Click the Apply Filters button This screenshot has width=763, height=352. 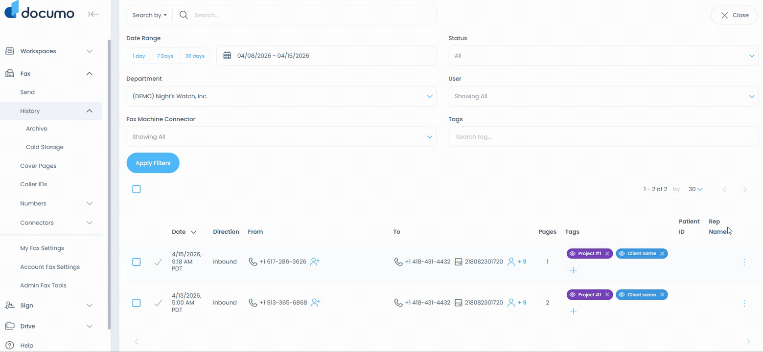(153, 163)
